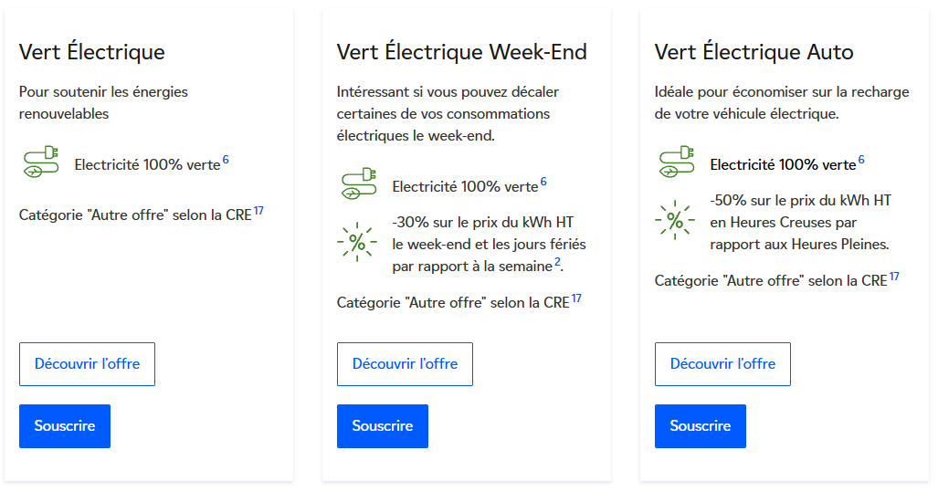Open Découvrir l'offre for Vert Électrique

click(x=87, y=364)
